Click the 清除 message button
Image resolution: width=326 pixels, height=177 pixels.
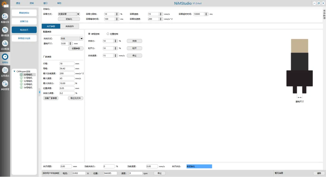click(x=319, y=173)
